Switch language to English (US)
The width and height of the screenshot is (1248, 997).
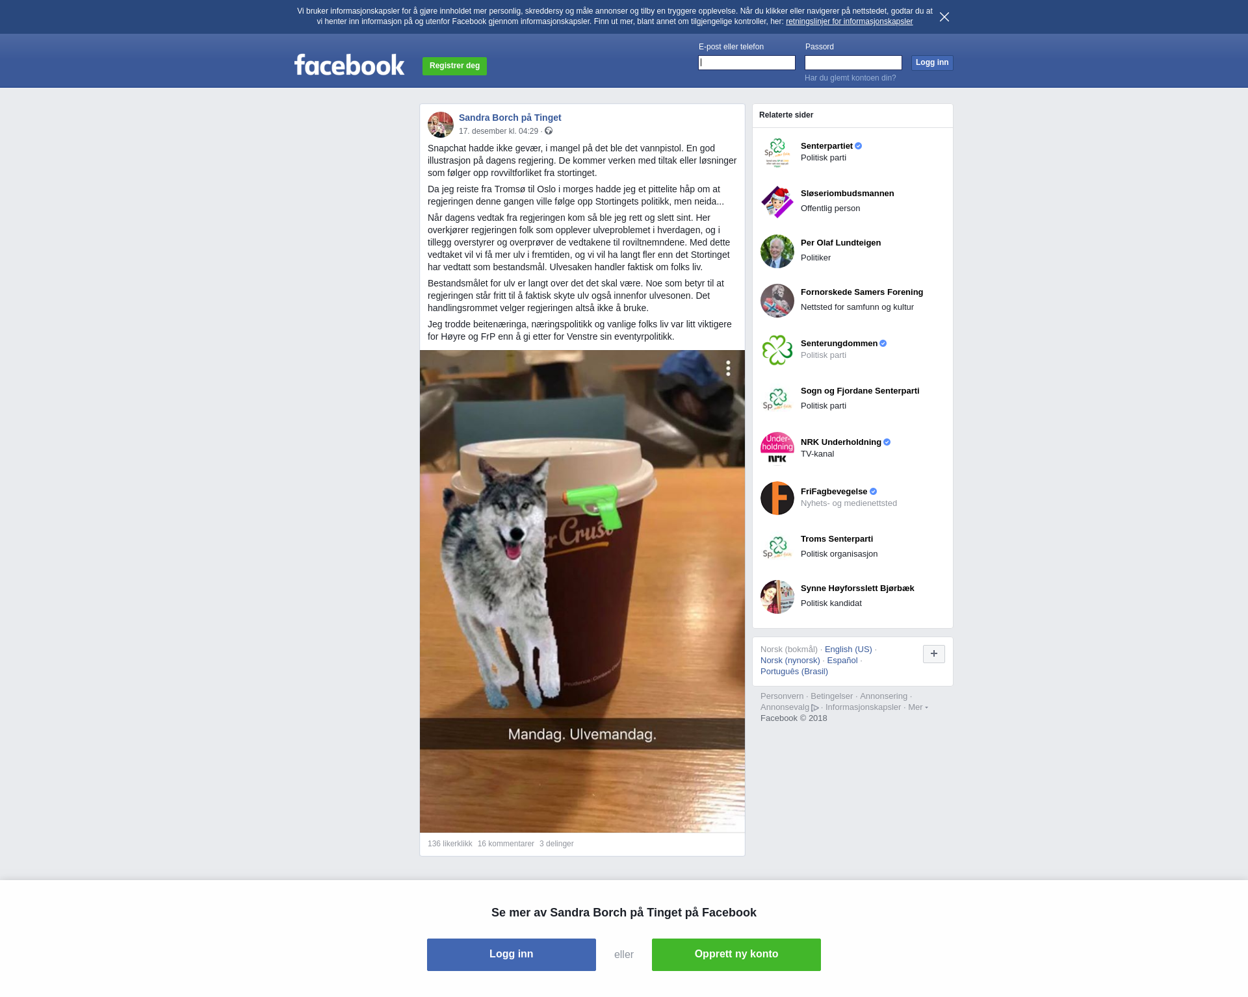pos(848,650)
